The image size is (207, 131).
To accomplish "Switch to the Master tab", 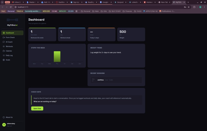I will [x=33, y=2].
